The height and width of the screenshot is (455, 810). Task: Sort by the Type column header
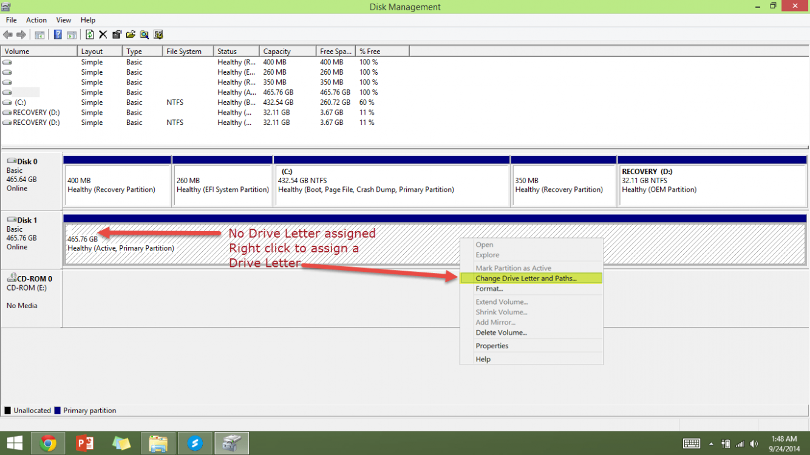[142, 52]
